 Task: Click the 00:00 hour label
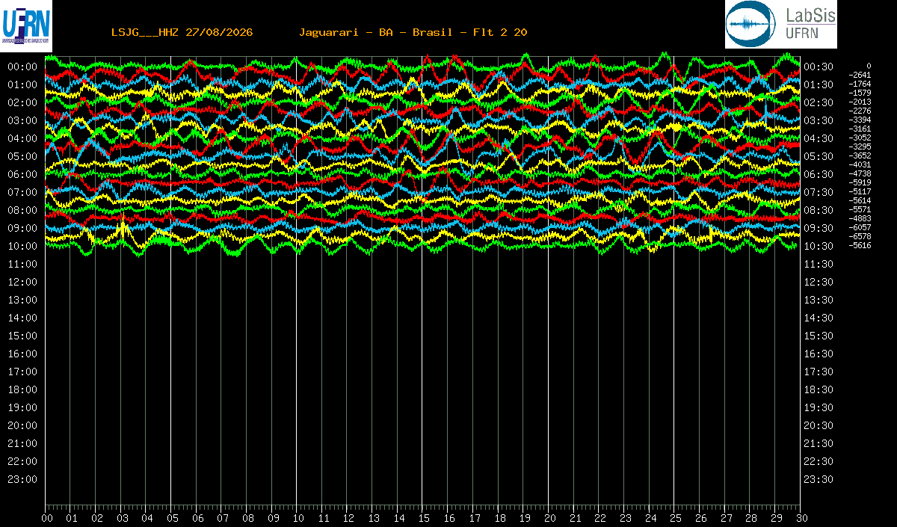click(22, 67)
